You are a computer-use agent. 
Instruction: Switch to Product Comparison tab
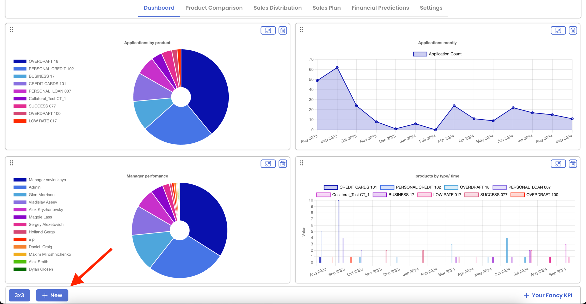(214, 8)
